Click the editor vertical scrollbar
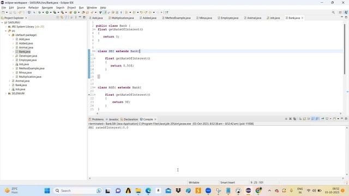349x196 pixels. coord(344,49)
